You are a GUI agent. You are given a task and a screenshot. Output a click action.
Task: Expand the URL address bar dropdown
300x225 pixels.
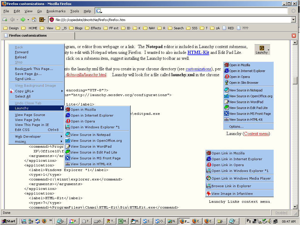[293, 20]
